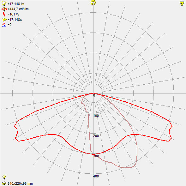Click the tilt angle icon beside =0
The width and height of the screenshot is (186, 186).
(4, 25)
